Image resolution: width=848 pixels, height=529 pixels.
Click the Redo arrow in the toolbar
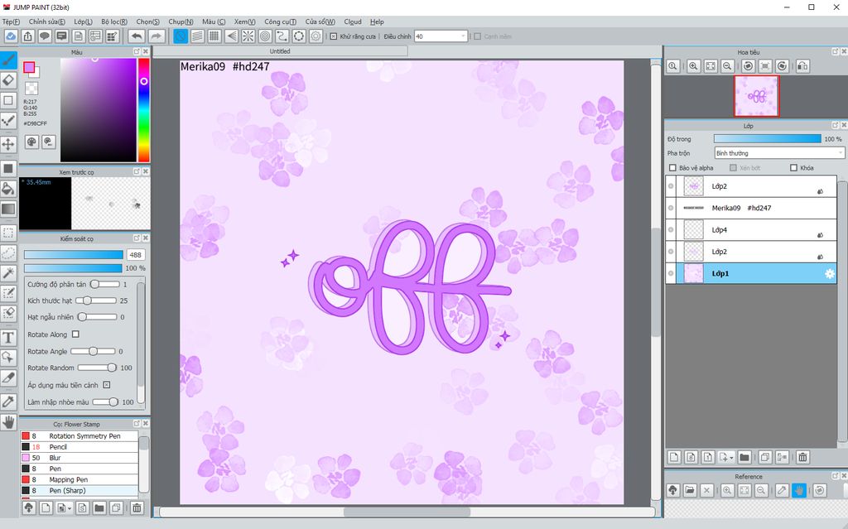click(x=156, y=36)
